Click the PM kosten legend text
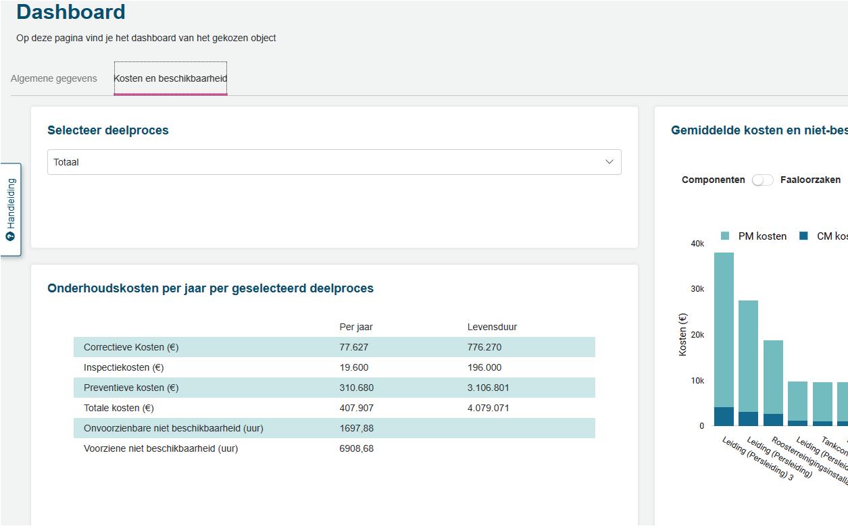The image size is (848, 526). point(762,236)
